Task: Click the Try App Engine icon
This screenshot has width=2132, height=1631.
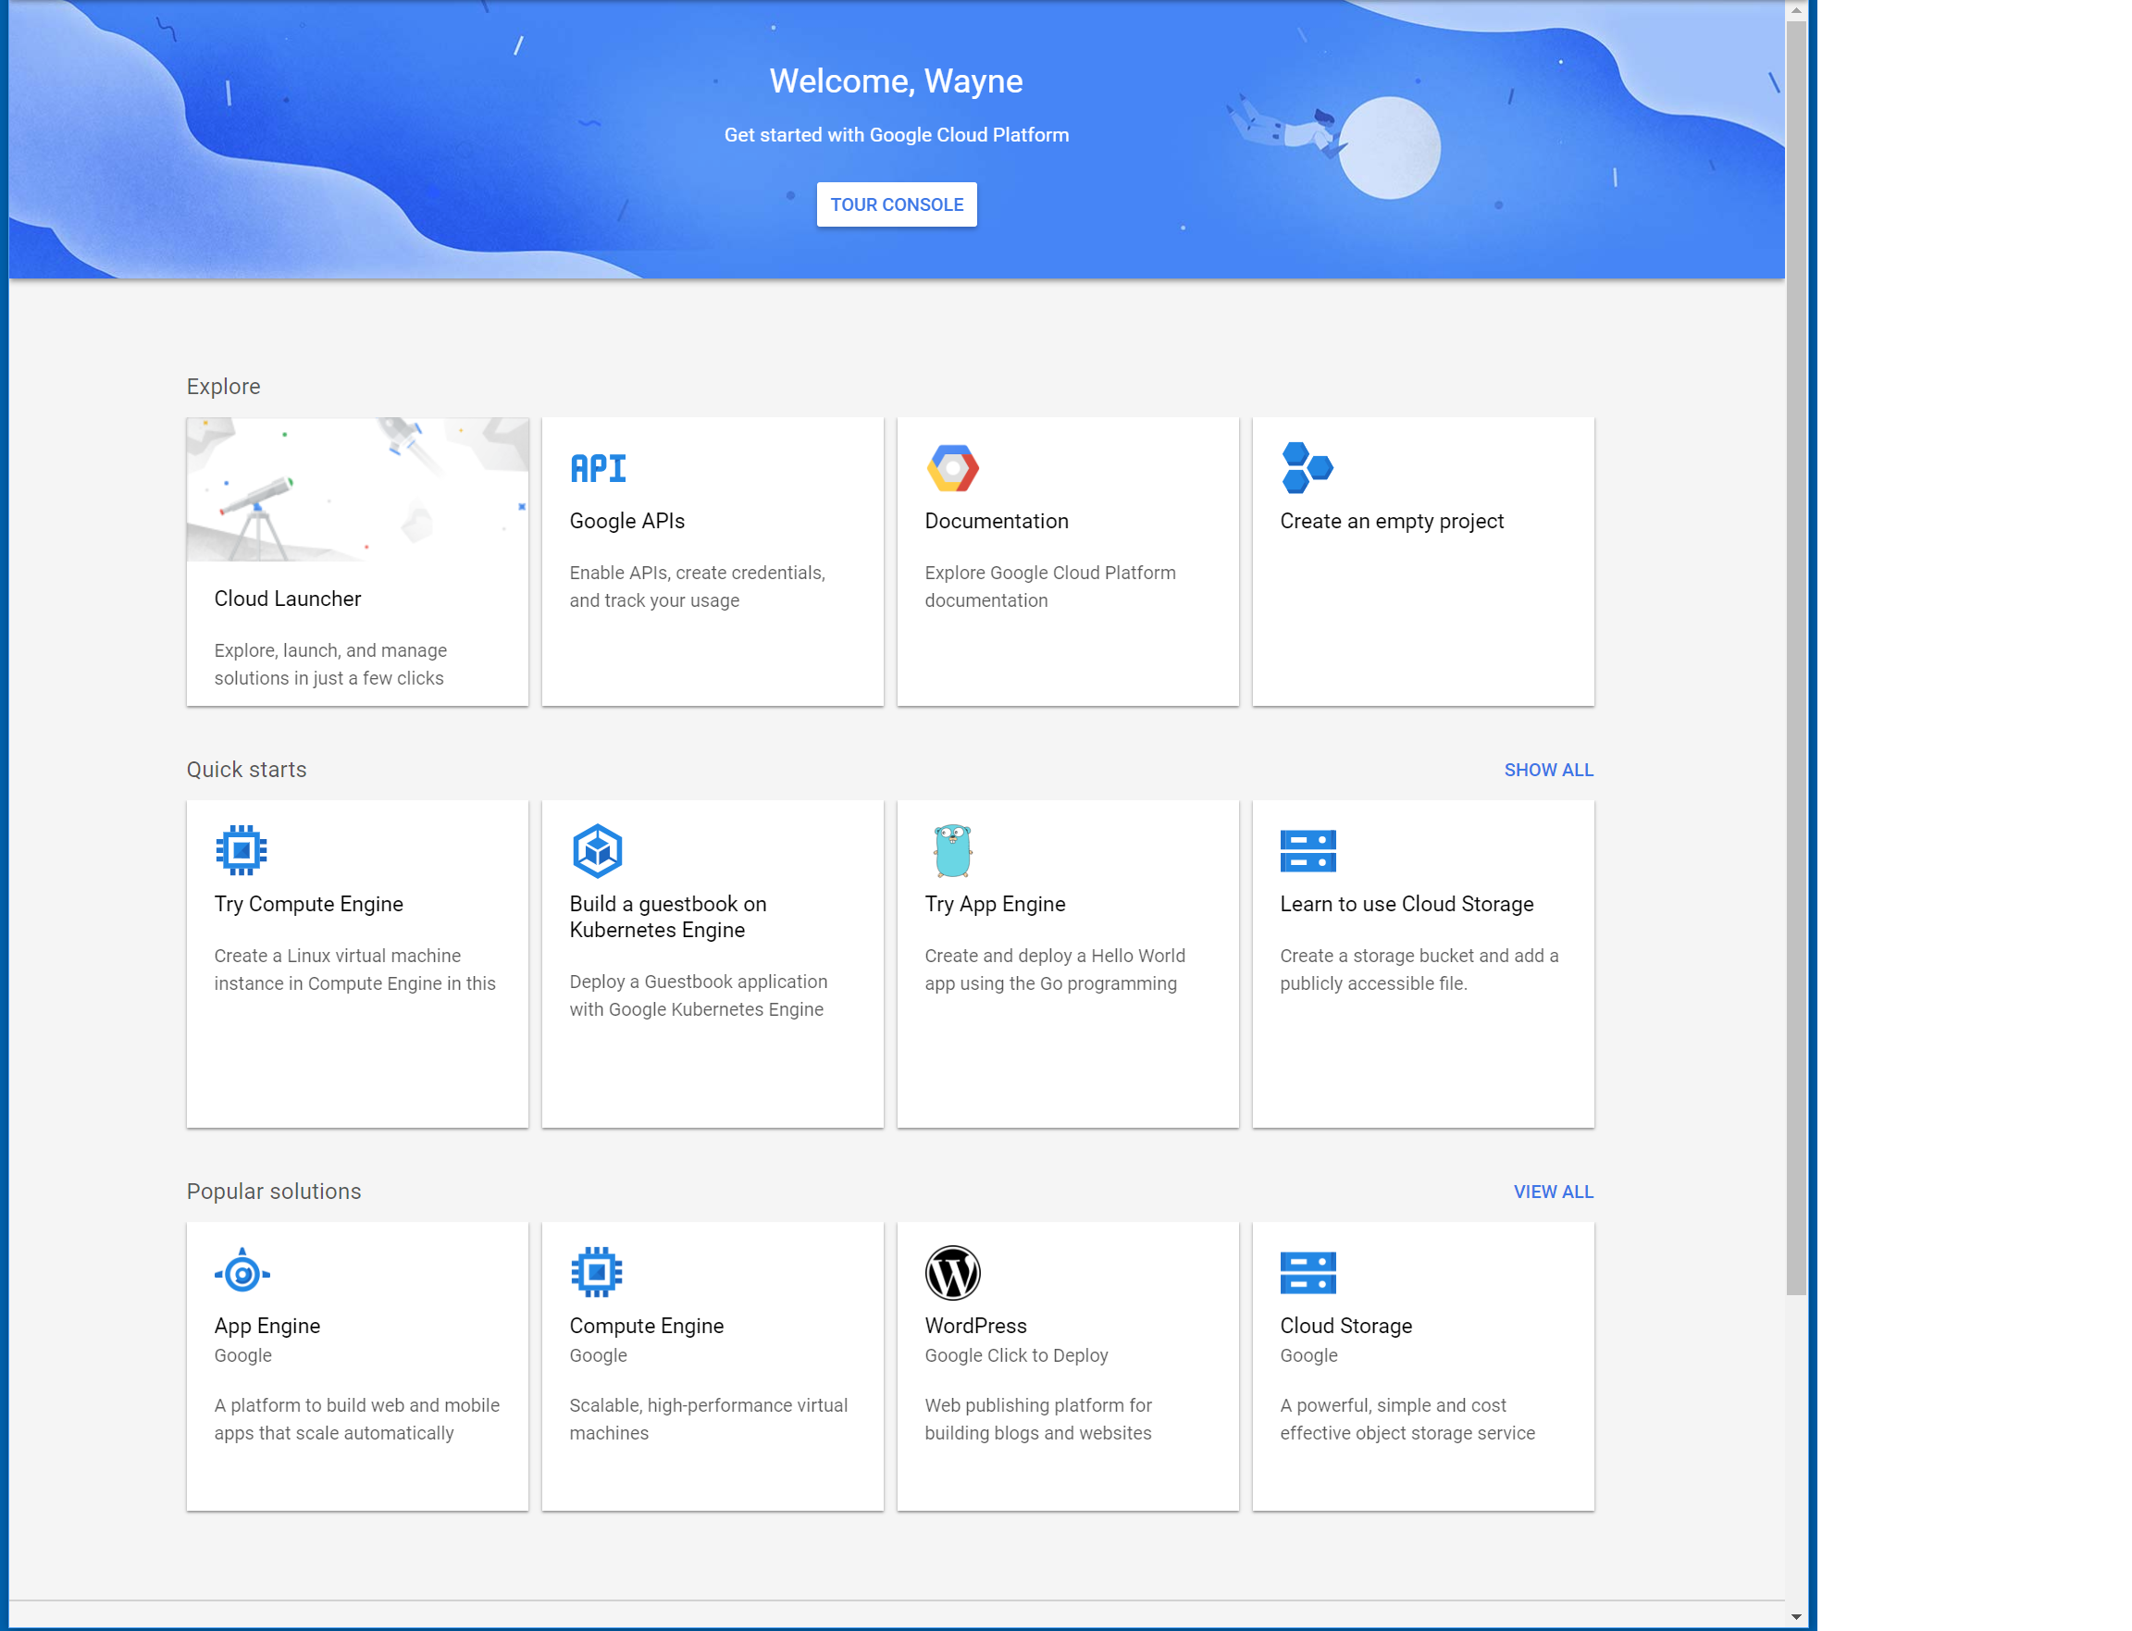Action: pos(953,850)
